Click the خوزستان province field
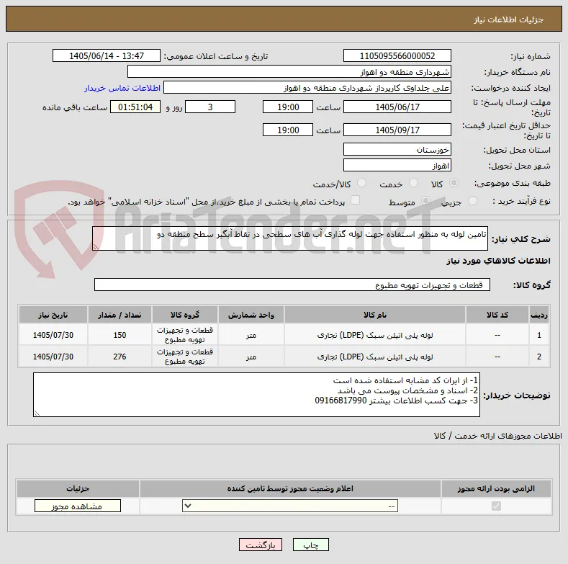Viewport: 568px width, 564px height. (x=397, y=149)
